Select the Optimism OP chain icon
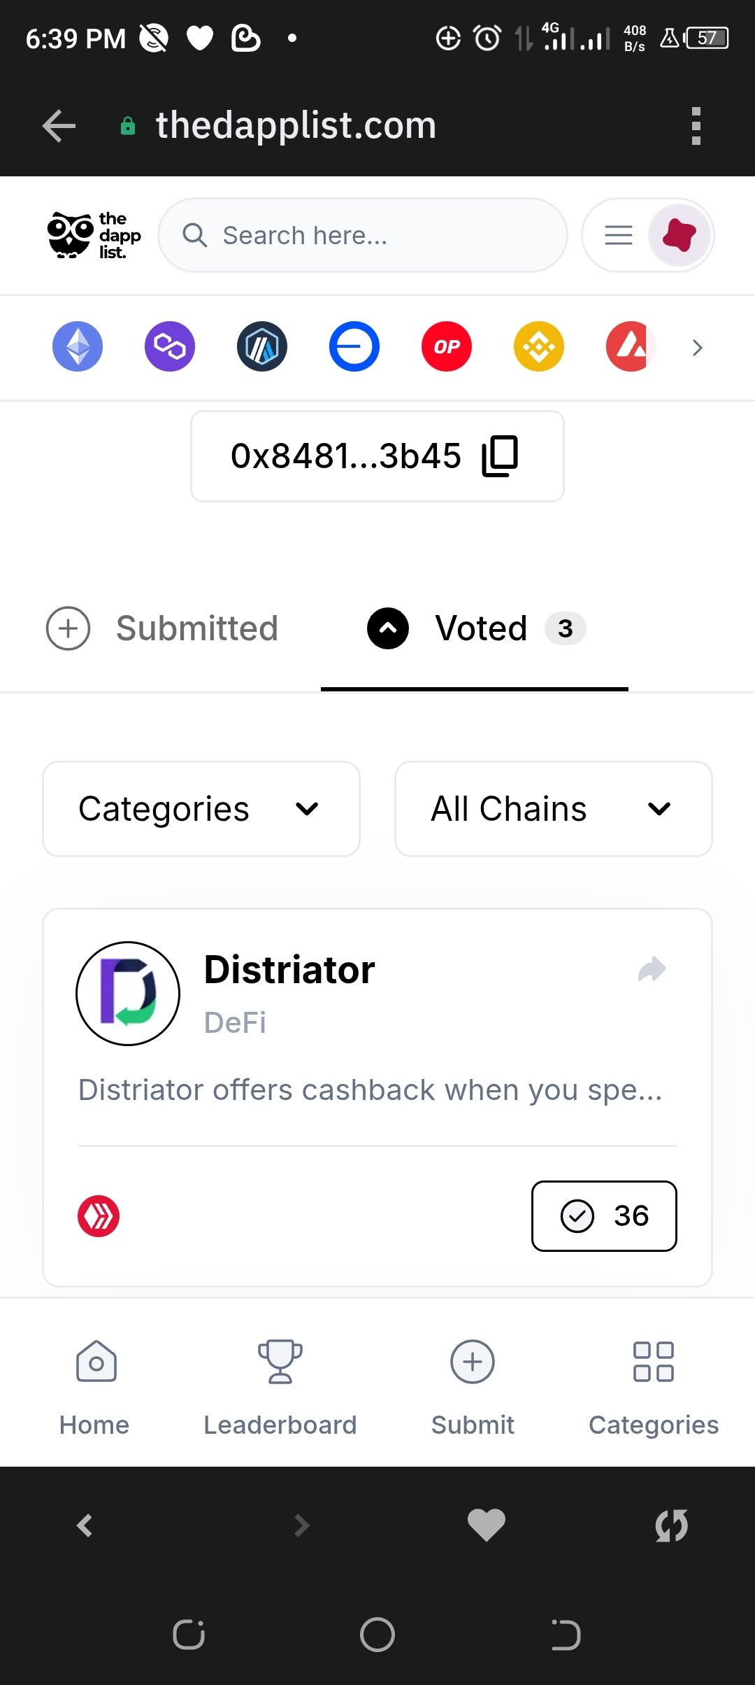 [x=447, y=346]
